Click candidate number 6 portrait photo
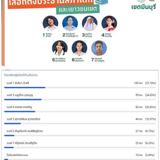160x160 pixels. tap(79, 48)
